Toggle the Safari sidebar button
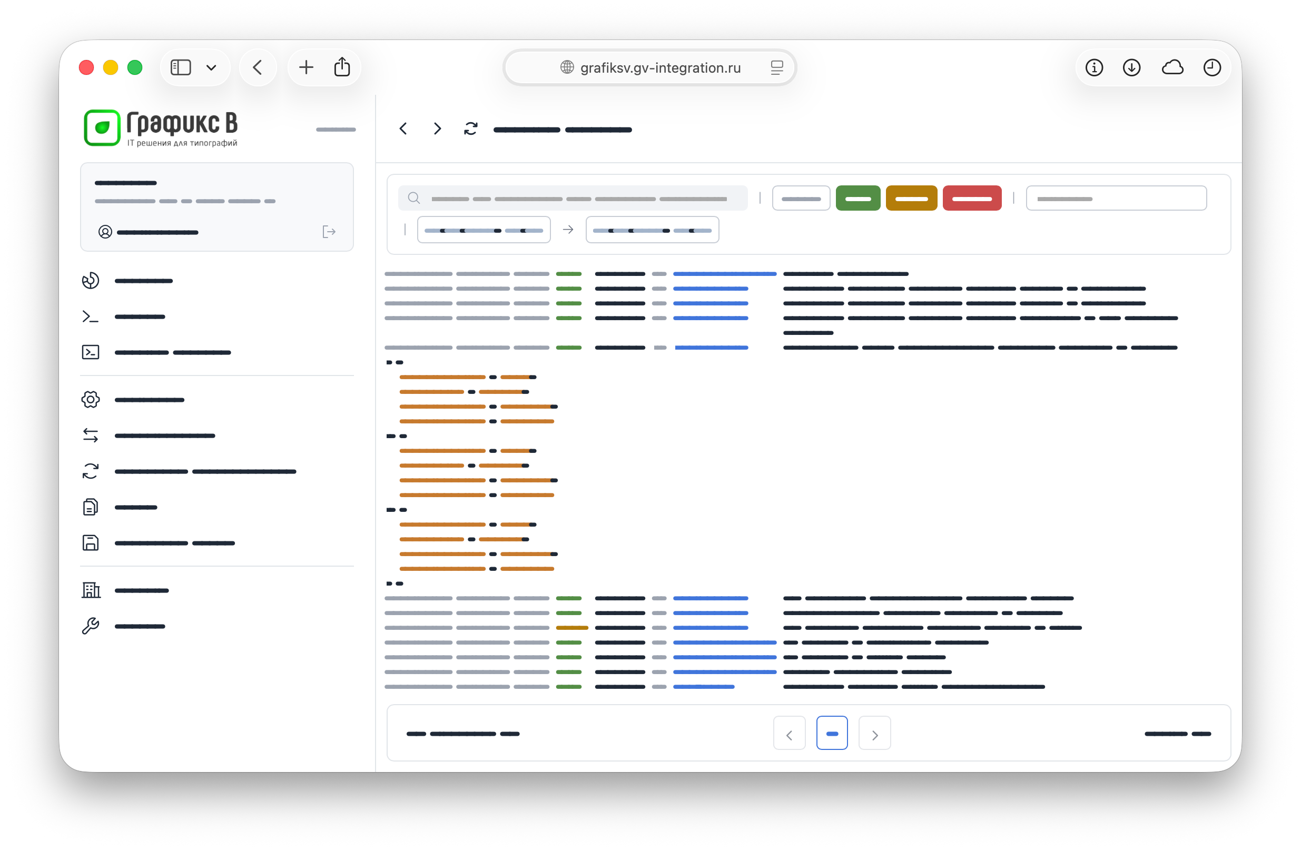1301x850 pixels. [181, 67]
